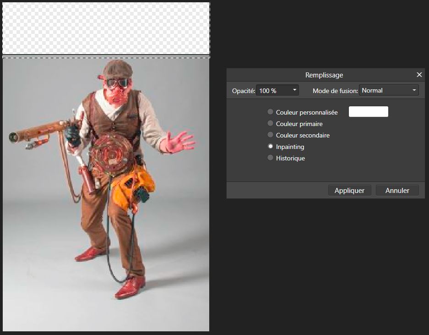Click the transparent selected area above photo
The height and width of the screenshot is (335, 429).
(106, 28)
